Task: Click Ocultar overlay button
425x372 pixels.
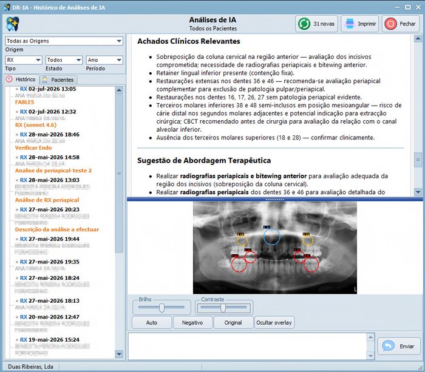Action: [x=274, y=322]
